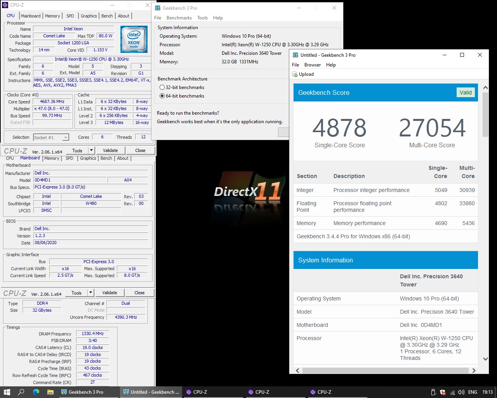Open the Bench tab in the top CPU-Z window
Image resolution: width=497 pixels, height=398 pixels.
(107, 16)
